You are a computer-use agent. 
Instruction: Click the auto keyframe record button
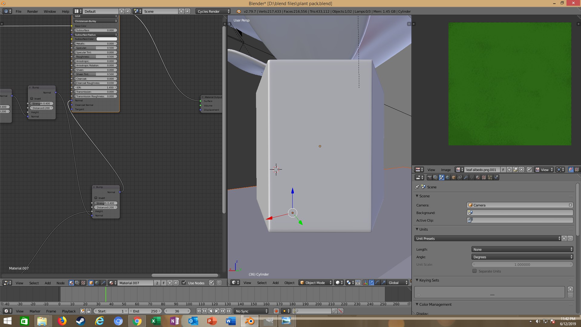276,311
